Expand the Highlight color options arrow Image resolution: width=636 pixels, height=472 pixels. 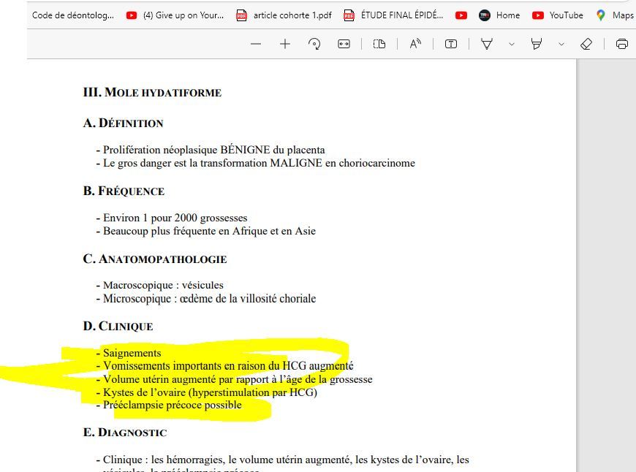(561, 44)
